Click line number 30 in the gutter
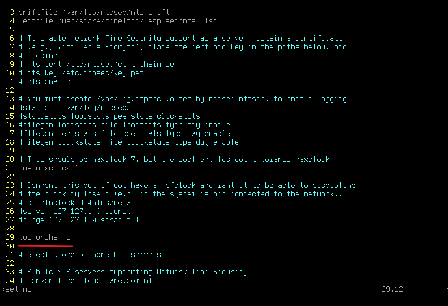 click(x=10, y=246)
